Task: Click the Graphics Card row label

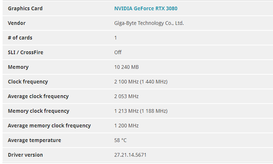Action: coord(25,8)
